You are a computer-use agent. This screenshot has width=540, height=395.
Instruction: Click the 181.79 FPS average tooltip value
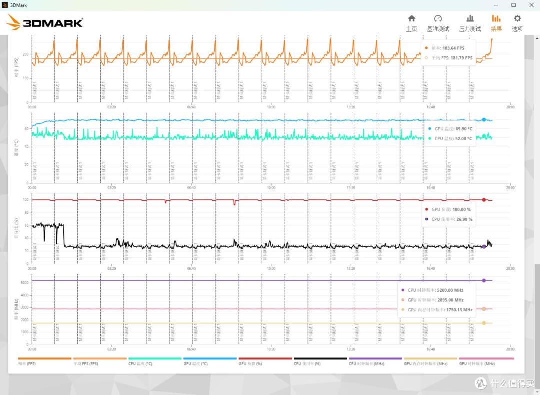(x=462, y=58)
